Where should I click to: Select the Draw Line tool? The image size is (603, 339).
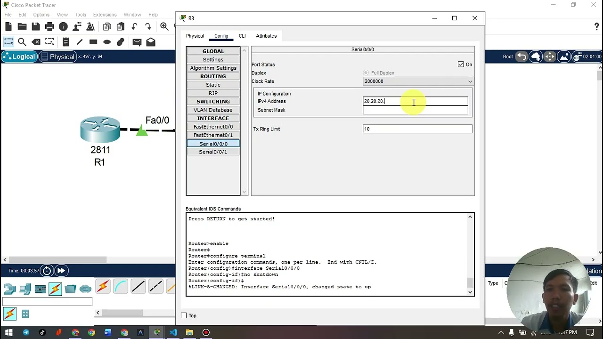79,42
